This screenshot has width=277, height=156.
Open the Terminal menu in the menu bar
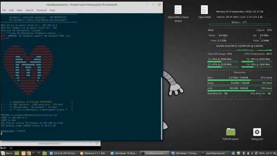coord(42,10)
